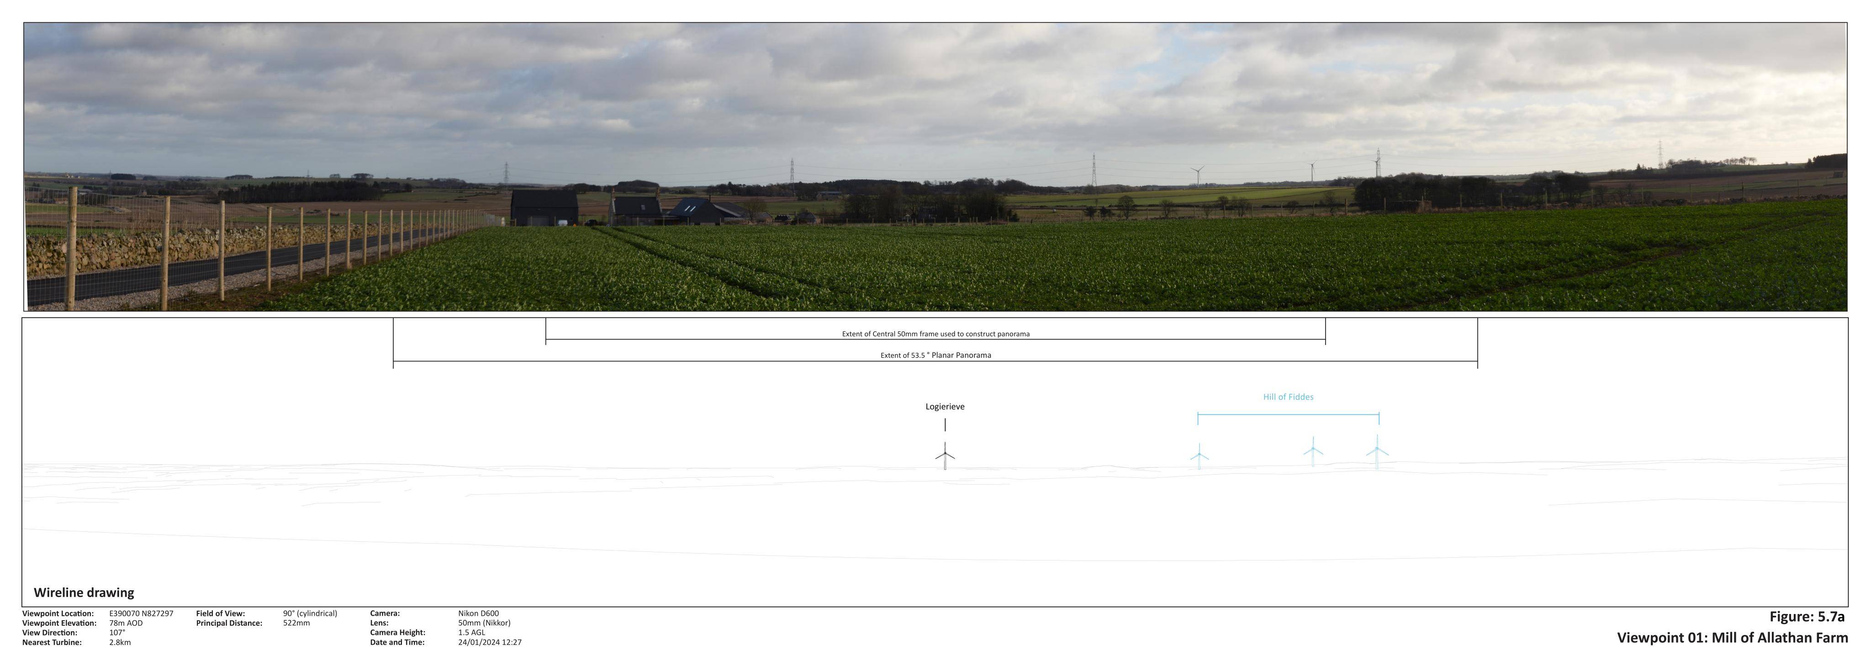Click the 'Wireline drawing' heading
This screenshot has width=1871, height=661.
pyautogui.click(x=84, y=593)
